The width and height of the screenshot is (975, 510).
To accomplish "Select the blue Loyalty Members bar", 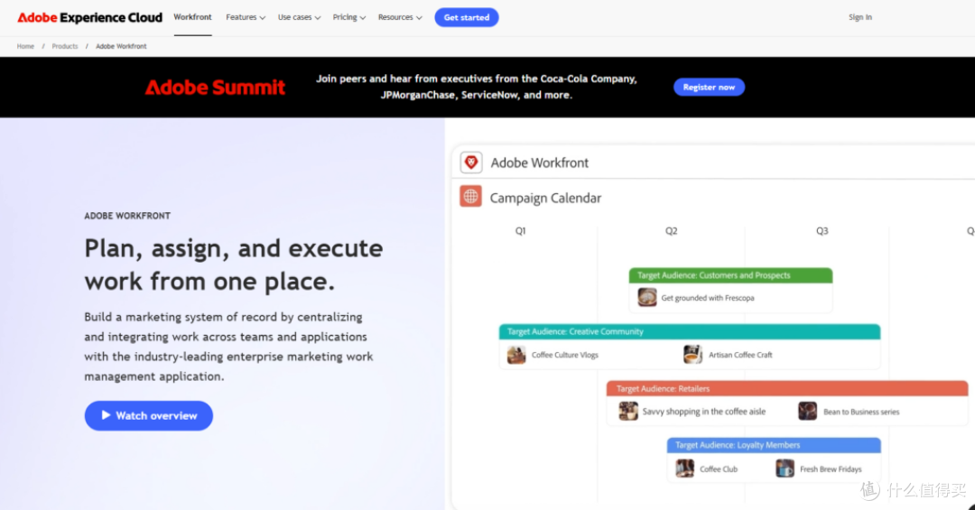I will coord(775,445).
